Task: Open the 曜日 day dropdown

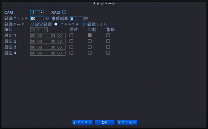Action: point(39,30)
